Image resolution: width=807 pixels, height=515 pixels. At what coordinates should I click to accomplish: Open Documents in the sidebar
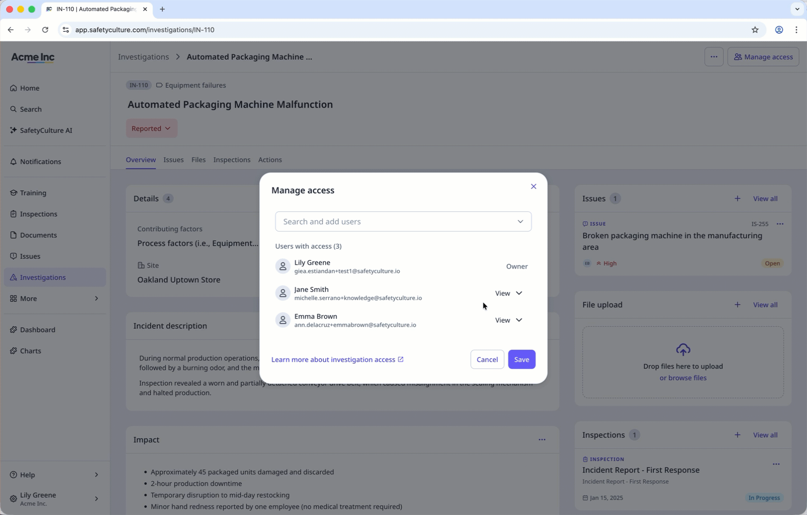click(x=55, y=235)
